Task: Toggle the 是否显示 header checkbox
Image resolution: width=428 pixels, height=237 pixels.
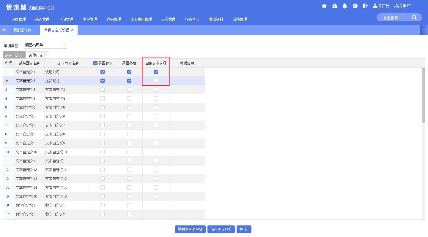Action: pyautogui.click(x=95, y=63)
